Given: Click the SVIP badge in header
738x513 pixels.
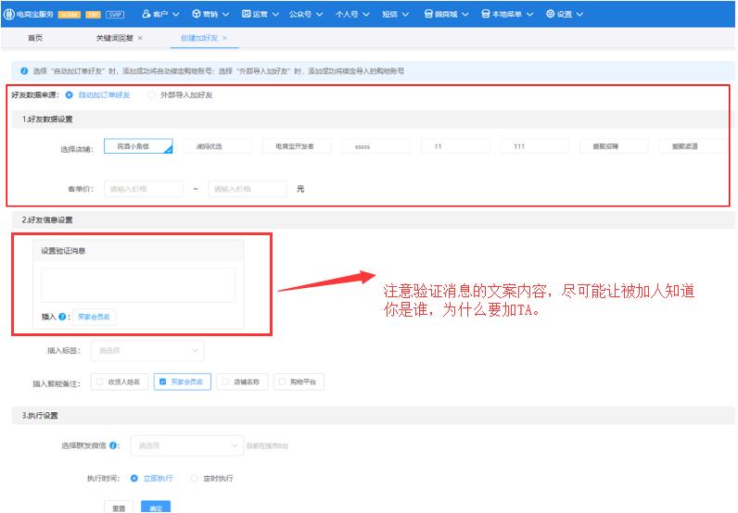Looking at the screenshot, I should point(115,15).
